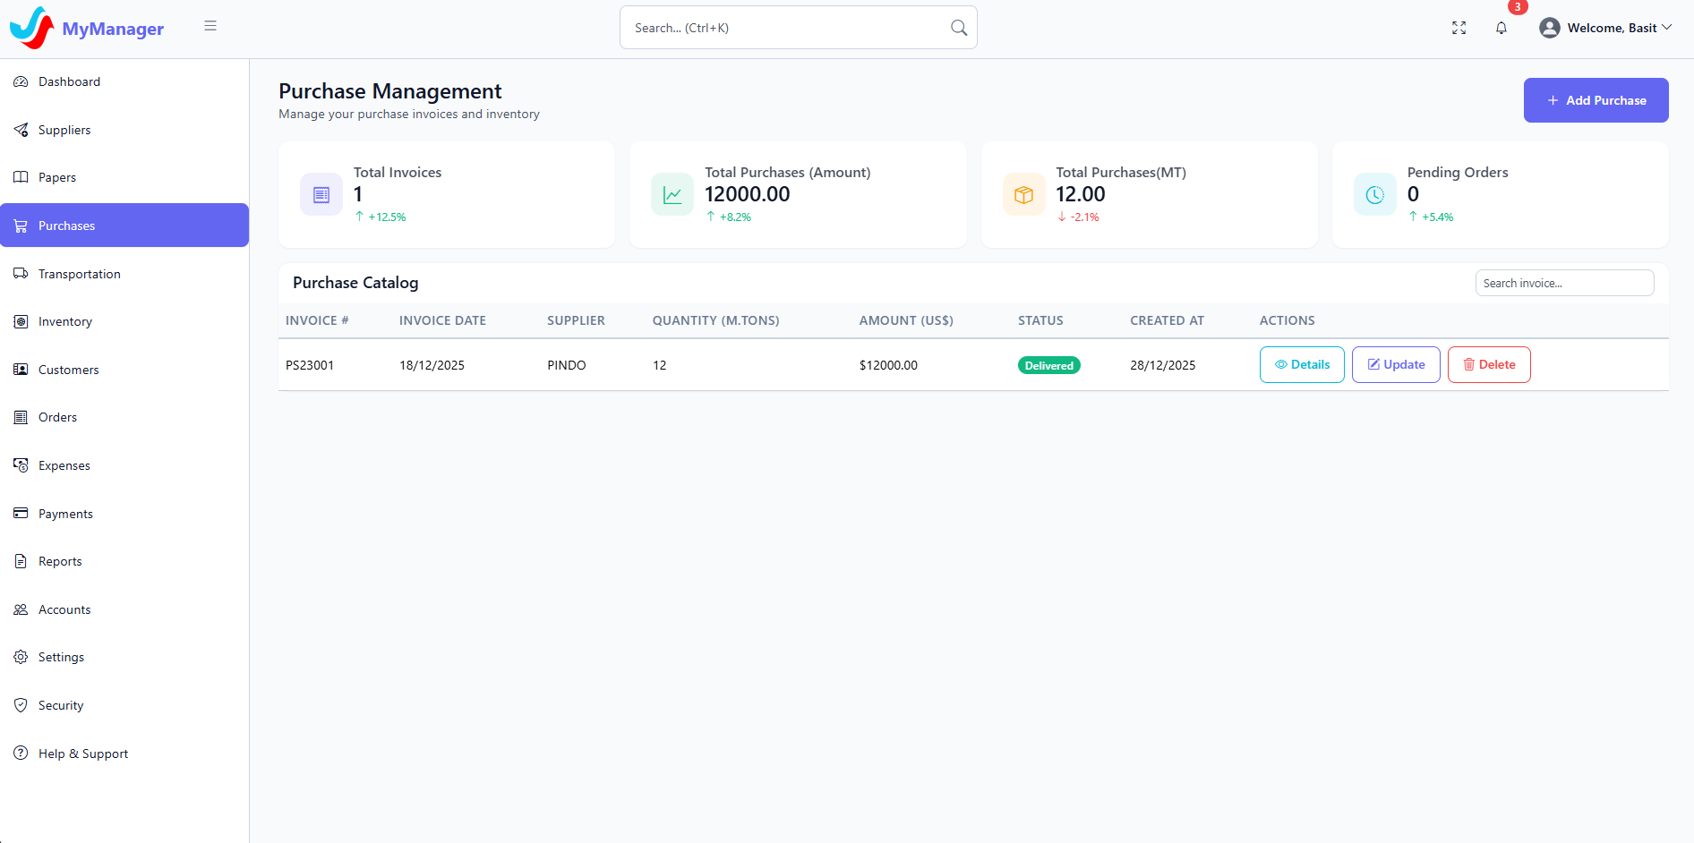
Task: Focus the Search invoice field
Action: pos(1564,283)
